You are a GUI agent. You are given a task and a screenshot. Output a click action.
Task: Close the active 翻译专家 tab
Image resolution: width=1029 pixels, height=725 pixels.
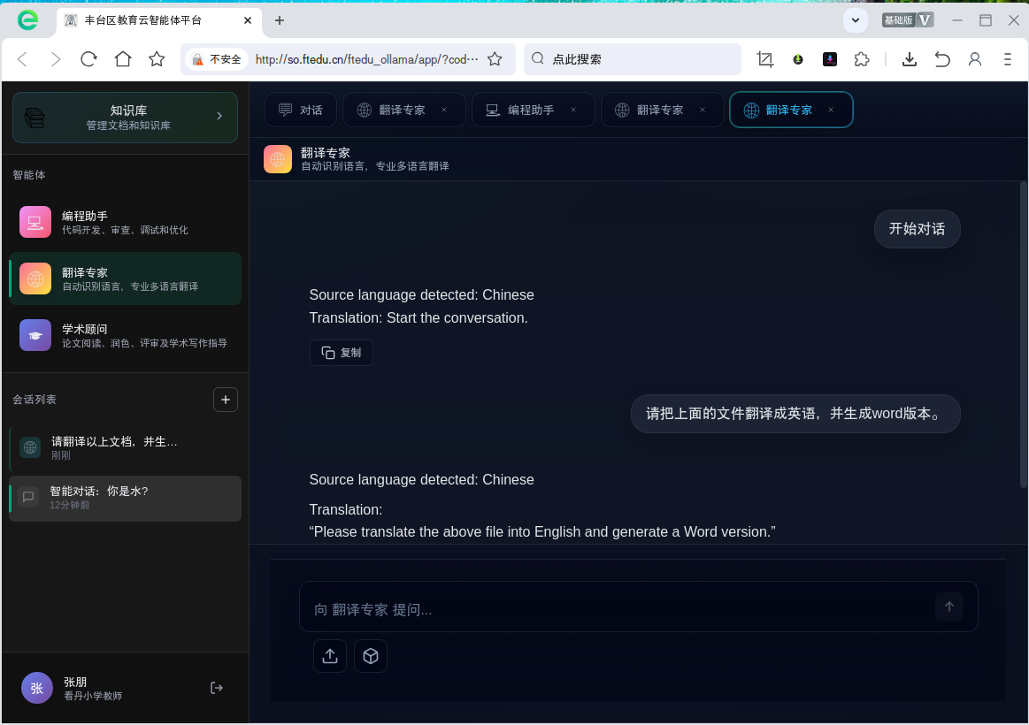point(831,111)
